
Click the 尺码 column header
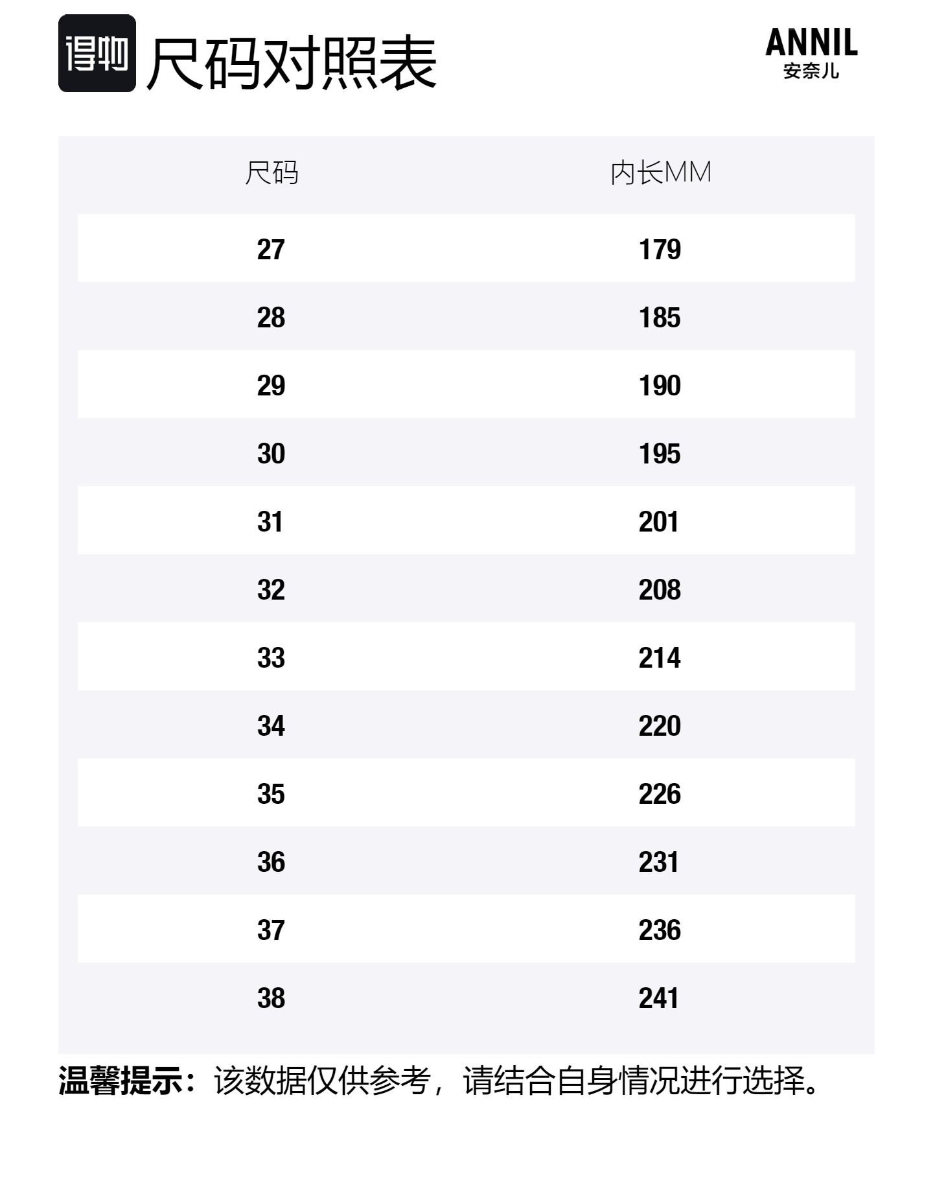tap(271, 173)
